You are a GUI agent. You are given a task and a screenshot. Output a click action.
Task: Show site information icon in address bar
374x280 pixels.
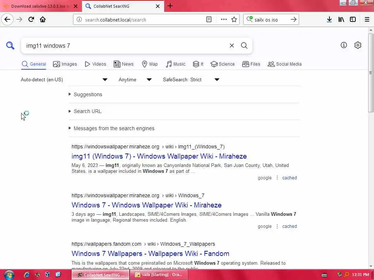(x=79, y=20)
